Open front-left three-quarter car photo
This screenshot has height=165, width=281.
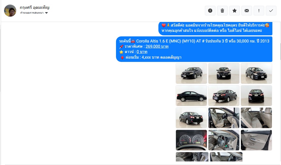point(191,73)
